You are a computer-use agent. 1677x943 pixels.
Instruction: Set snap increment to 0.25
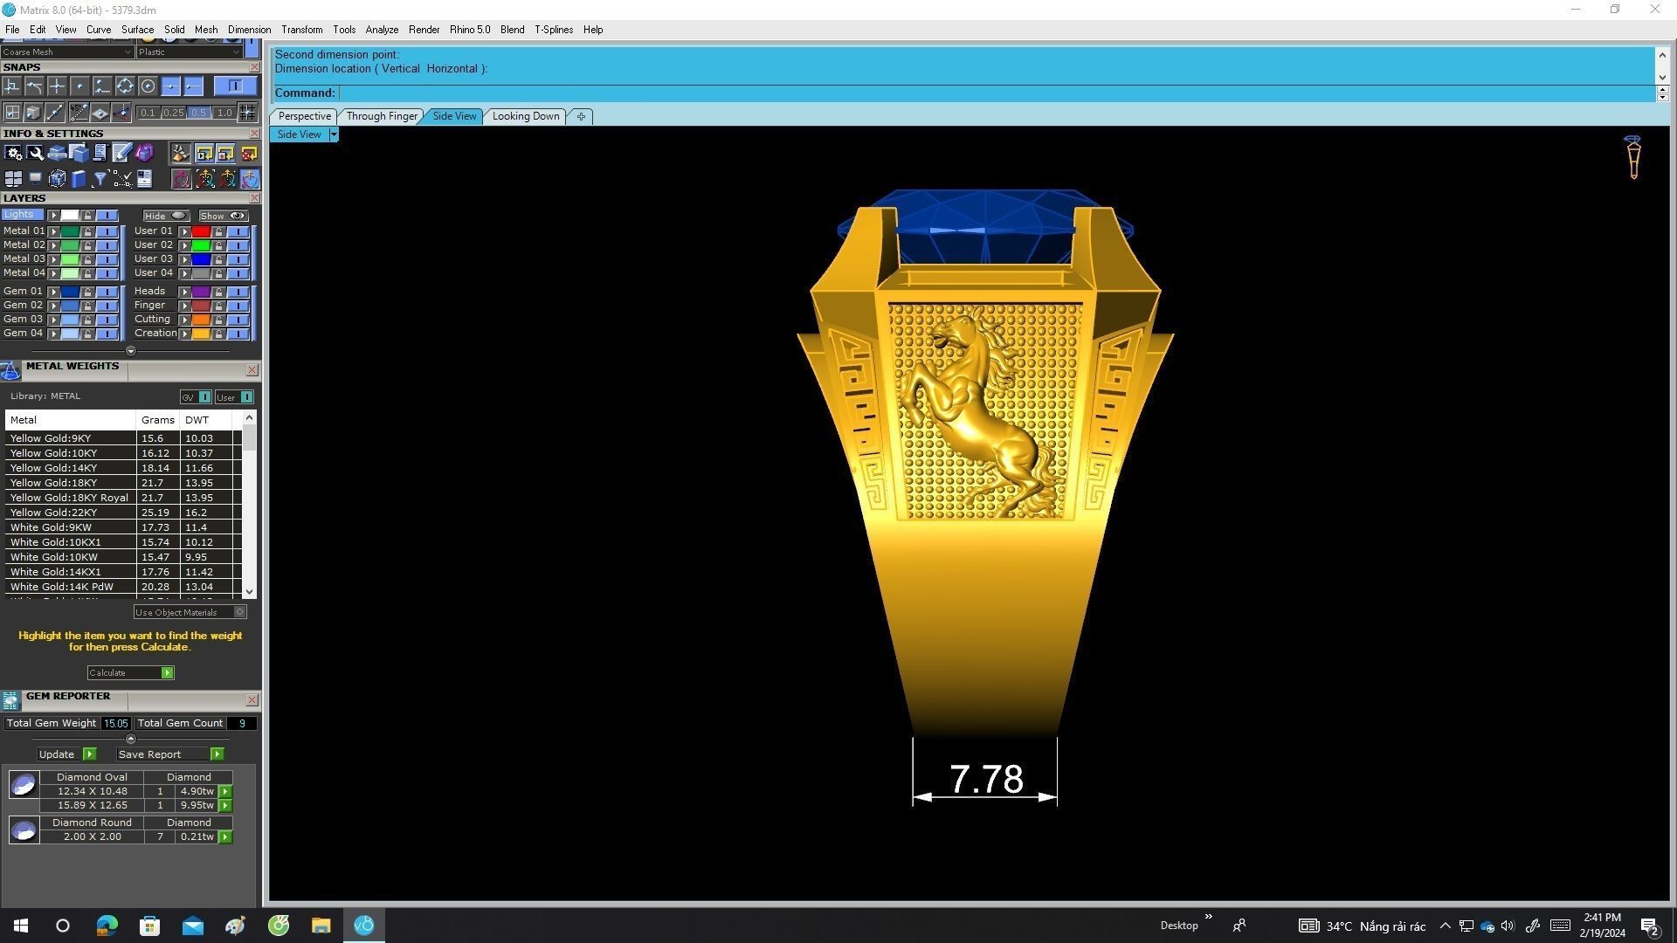[x=174, y=113]
